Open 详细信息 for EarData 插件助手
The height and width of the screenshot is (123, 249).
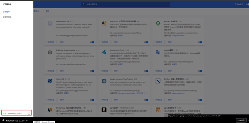(x=159, y=42)
